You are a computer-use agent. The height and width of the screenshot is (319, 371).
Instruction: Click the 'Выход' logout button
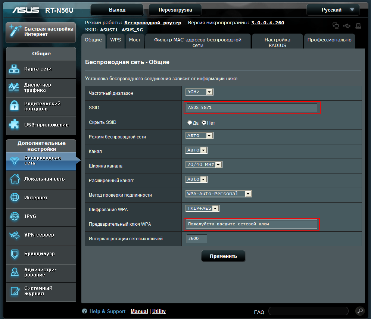tap(117, 10)
